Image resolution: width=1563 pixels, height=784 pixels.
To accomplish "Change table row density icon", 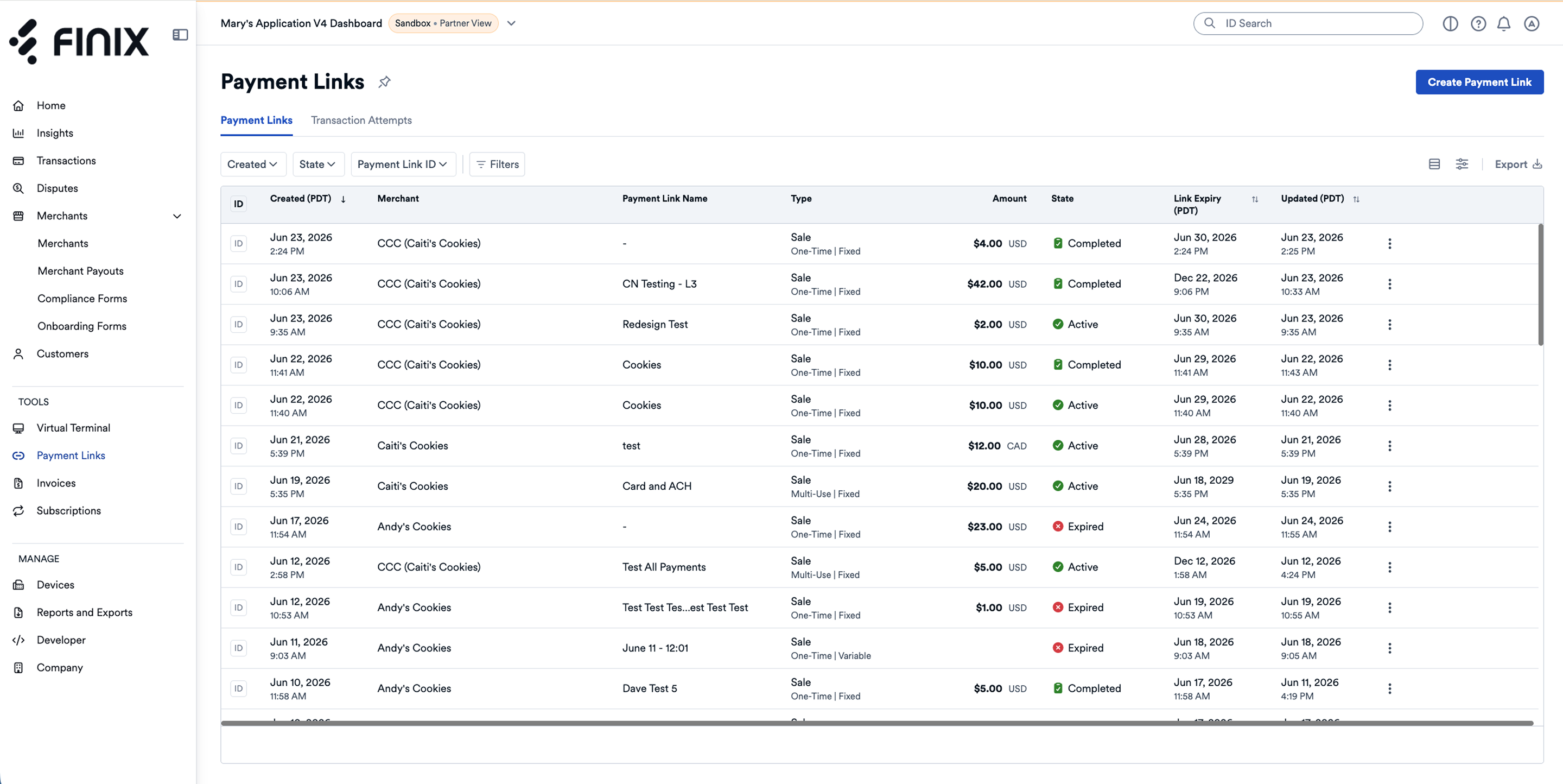I will pyautogui.click(x=1434, y=164).
